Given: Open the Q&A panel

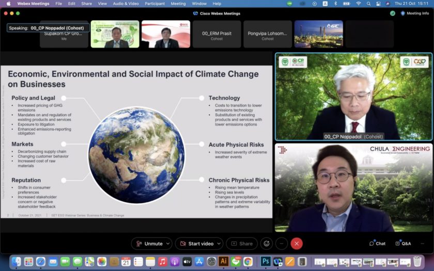Looking at the screenshot, I should [x=403, y=244].
